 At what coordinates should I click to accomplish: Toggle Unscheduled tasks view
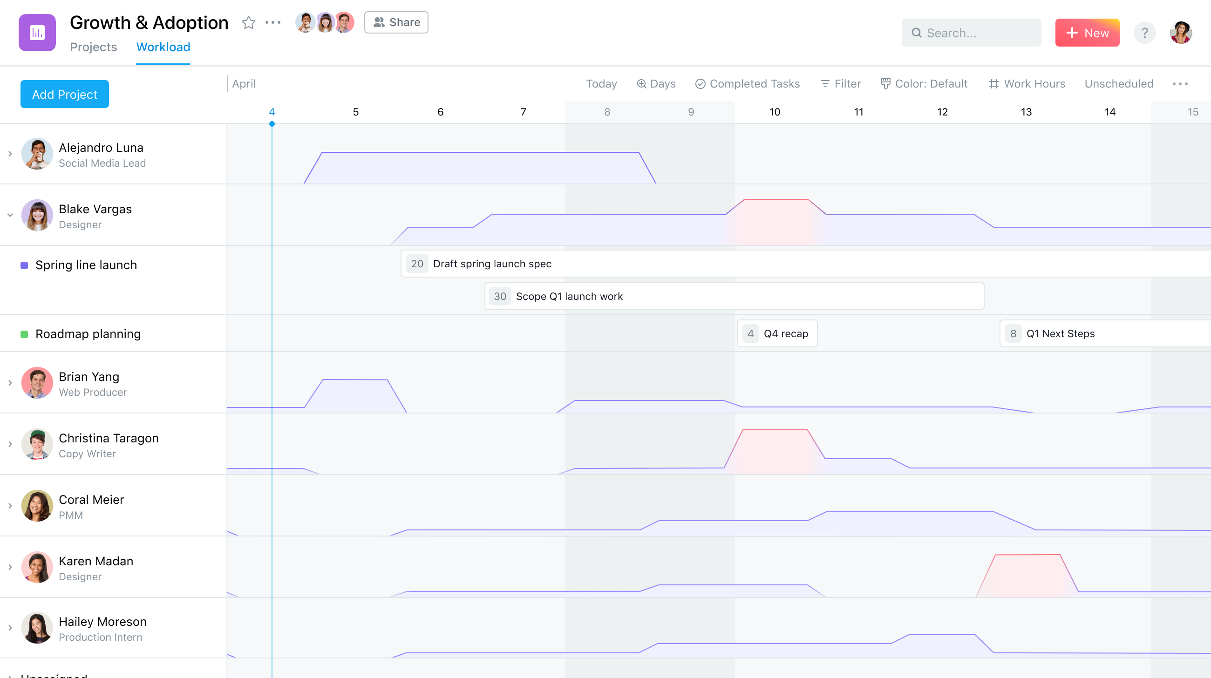(1119, 83)
